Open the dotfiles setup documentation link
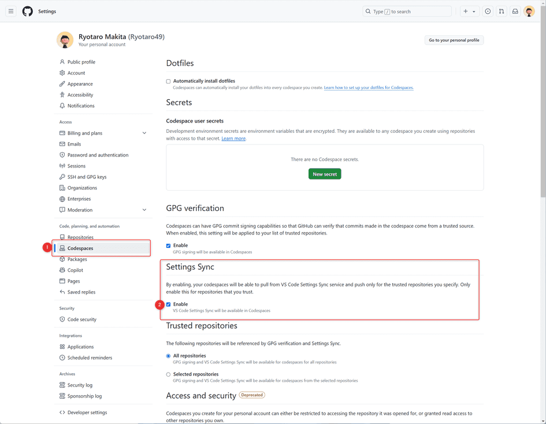The image size is (546, 424). coord(367,87)
